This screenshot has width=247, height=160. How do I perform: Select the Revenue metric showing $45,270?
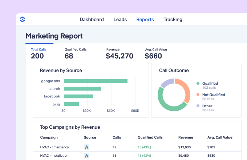click(x=120, y=54)
